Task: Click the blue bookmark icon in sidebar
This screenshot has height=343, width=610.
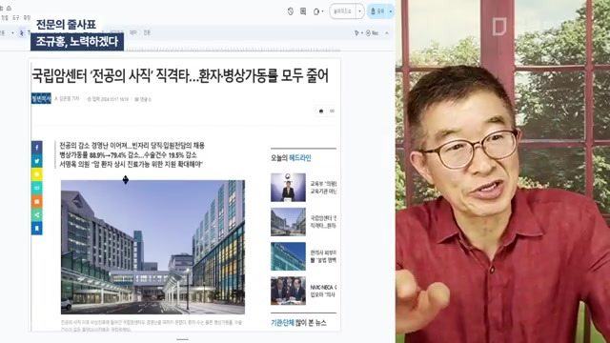Action: click(x=37, y=229)
